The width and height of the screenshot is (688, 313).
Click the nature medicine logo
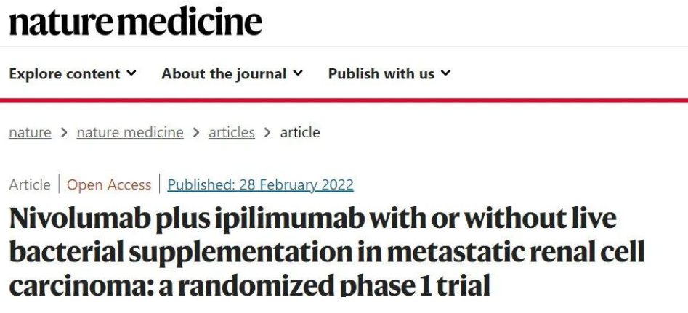[x=136, y=22]
